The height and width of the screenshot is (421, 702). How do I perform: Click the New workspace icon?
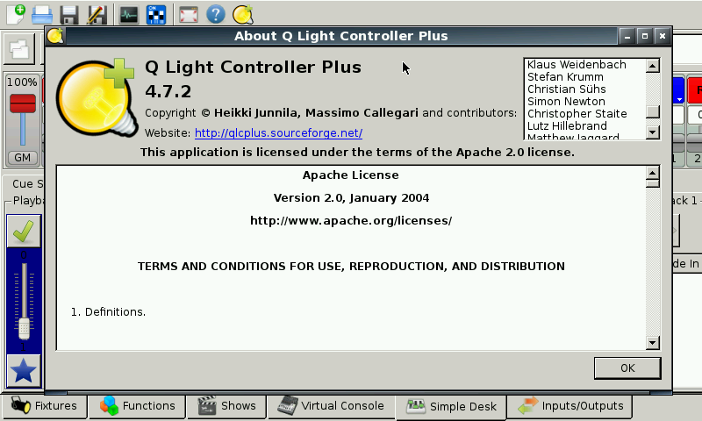[x=16, y=14]
